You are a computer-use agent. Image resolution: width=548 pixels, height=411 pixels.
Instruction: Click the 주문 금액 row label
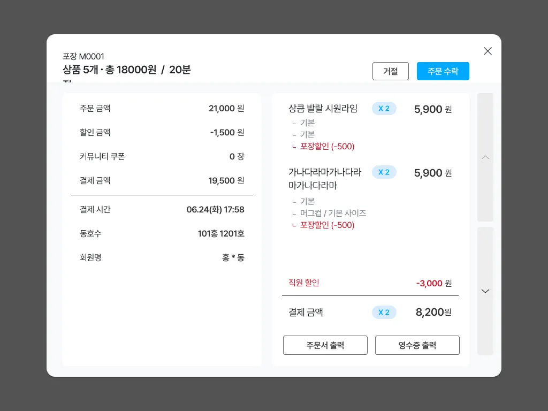coord(95,108)
